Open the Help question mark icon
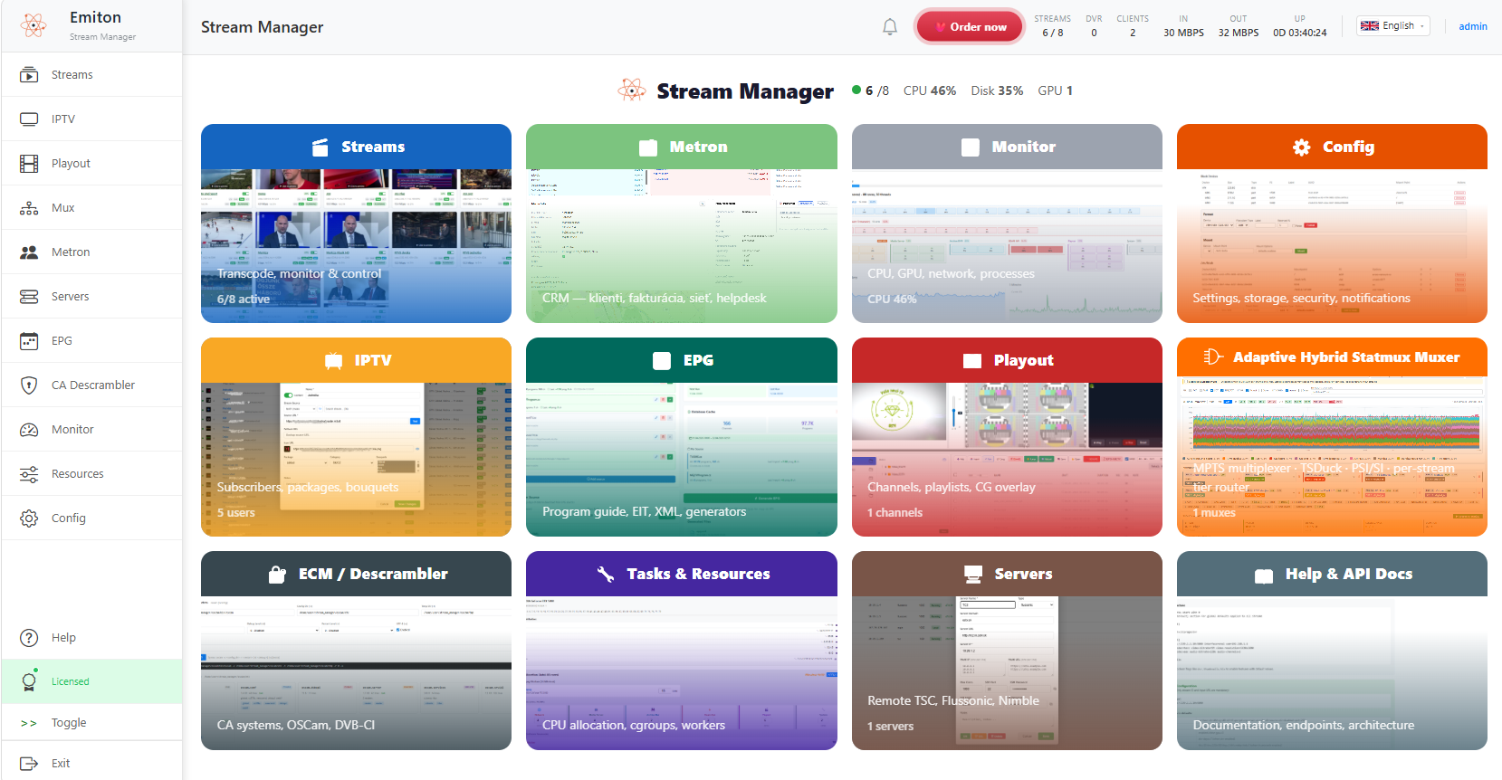 pos(29,638)
